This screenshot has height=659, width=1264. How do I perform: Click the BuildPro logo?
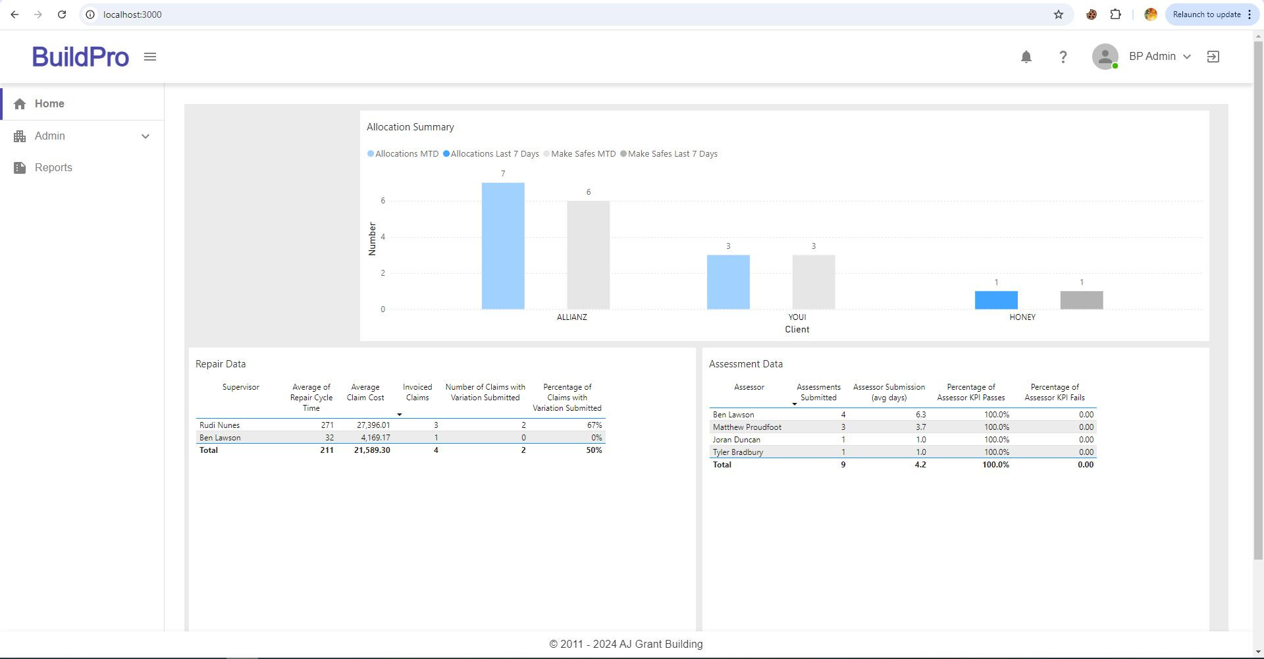click(x=80, y=57)
